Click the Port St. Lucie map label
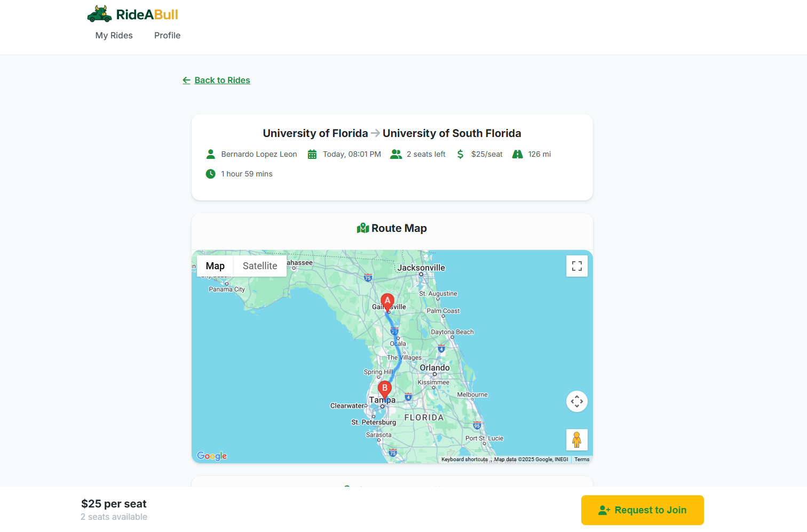 (484, 439)
